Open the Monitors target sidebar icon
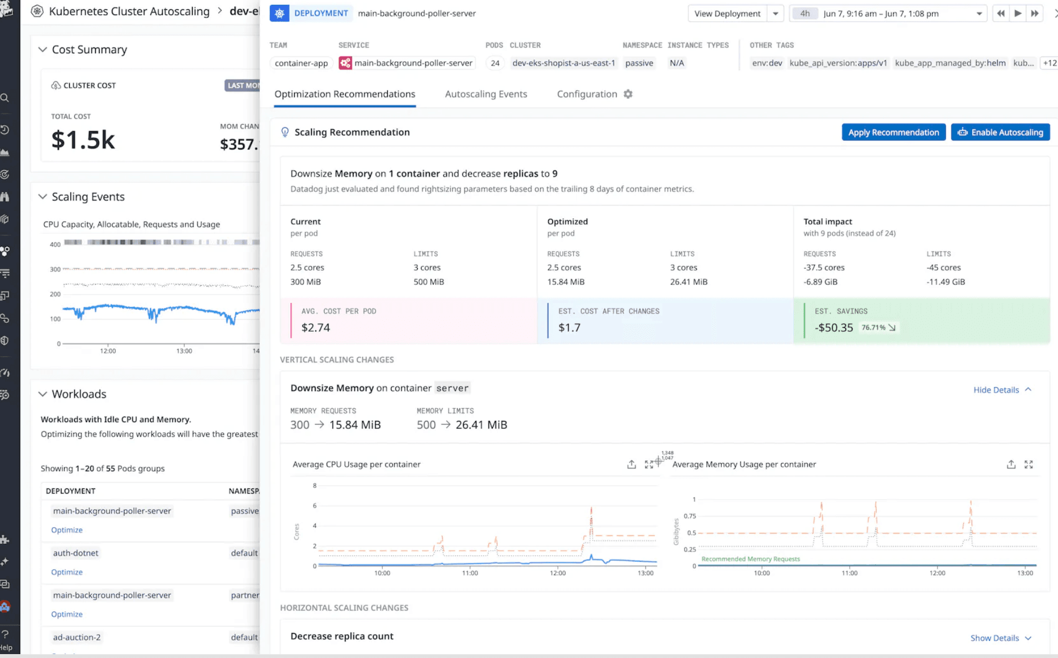This screenshot has width=1058, height=658. pyautogui.click(x=5, y=174)
